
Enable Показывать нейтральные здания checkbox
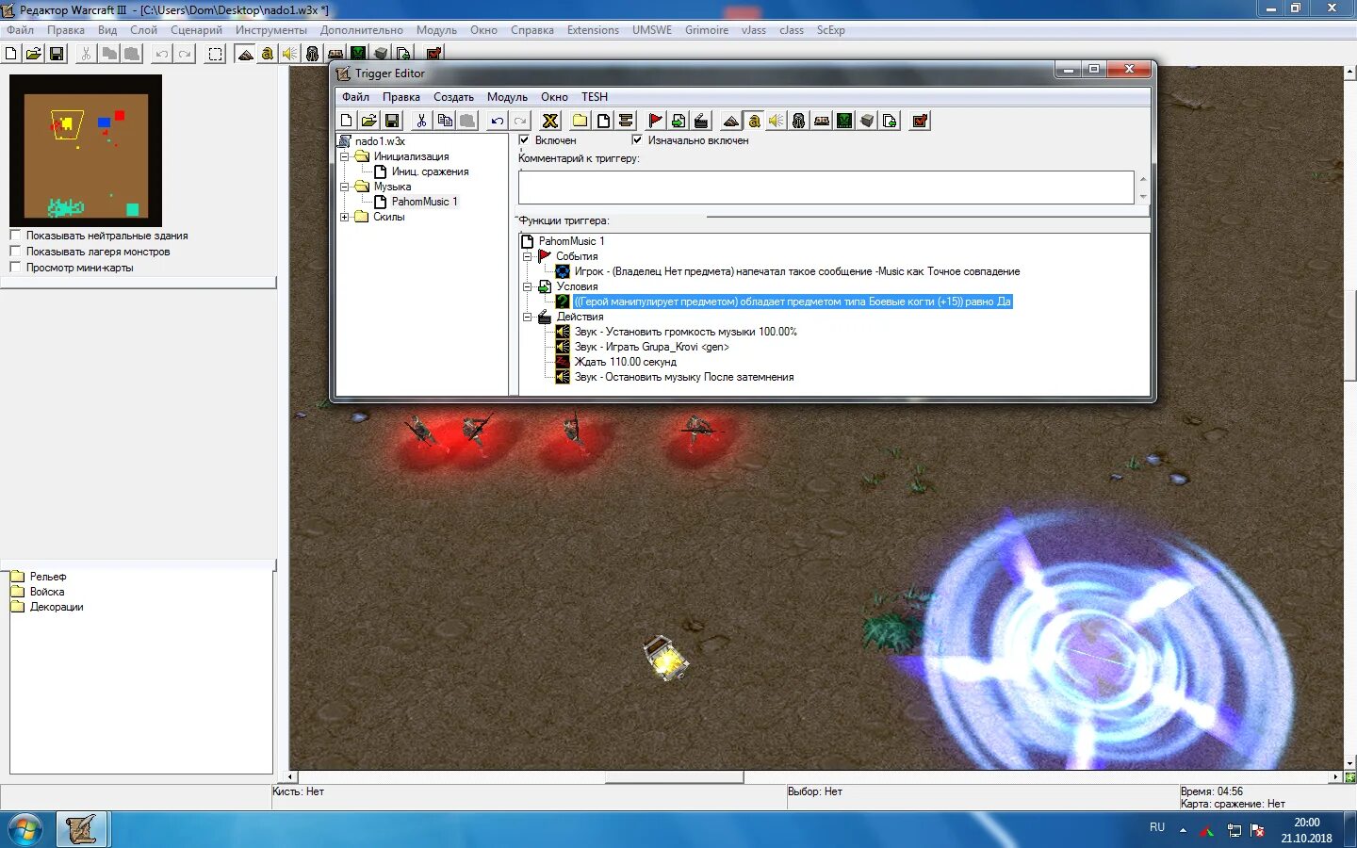click(x=15, y=236)
